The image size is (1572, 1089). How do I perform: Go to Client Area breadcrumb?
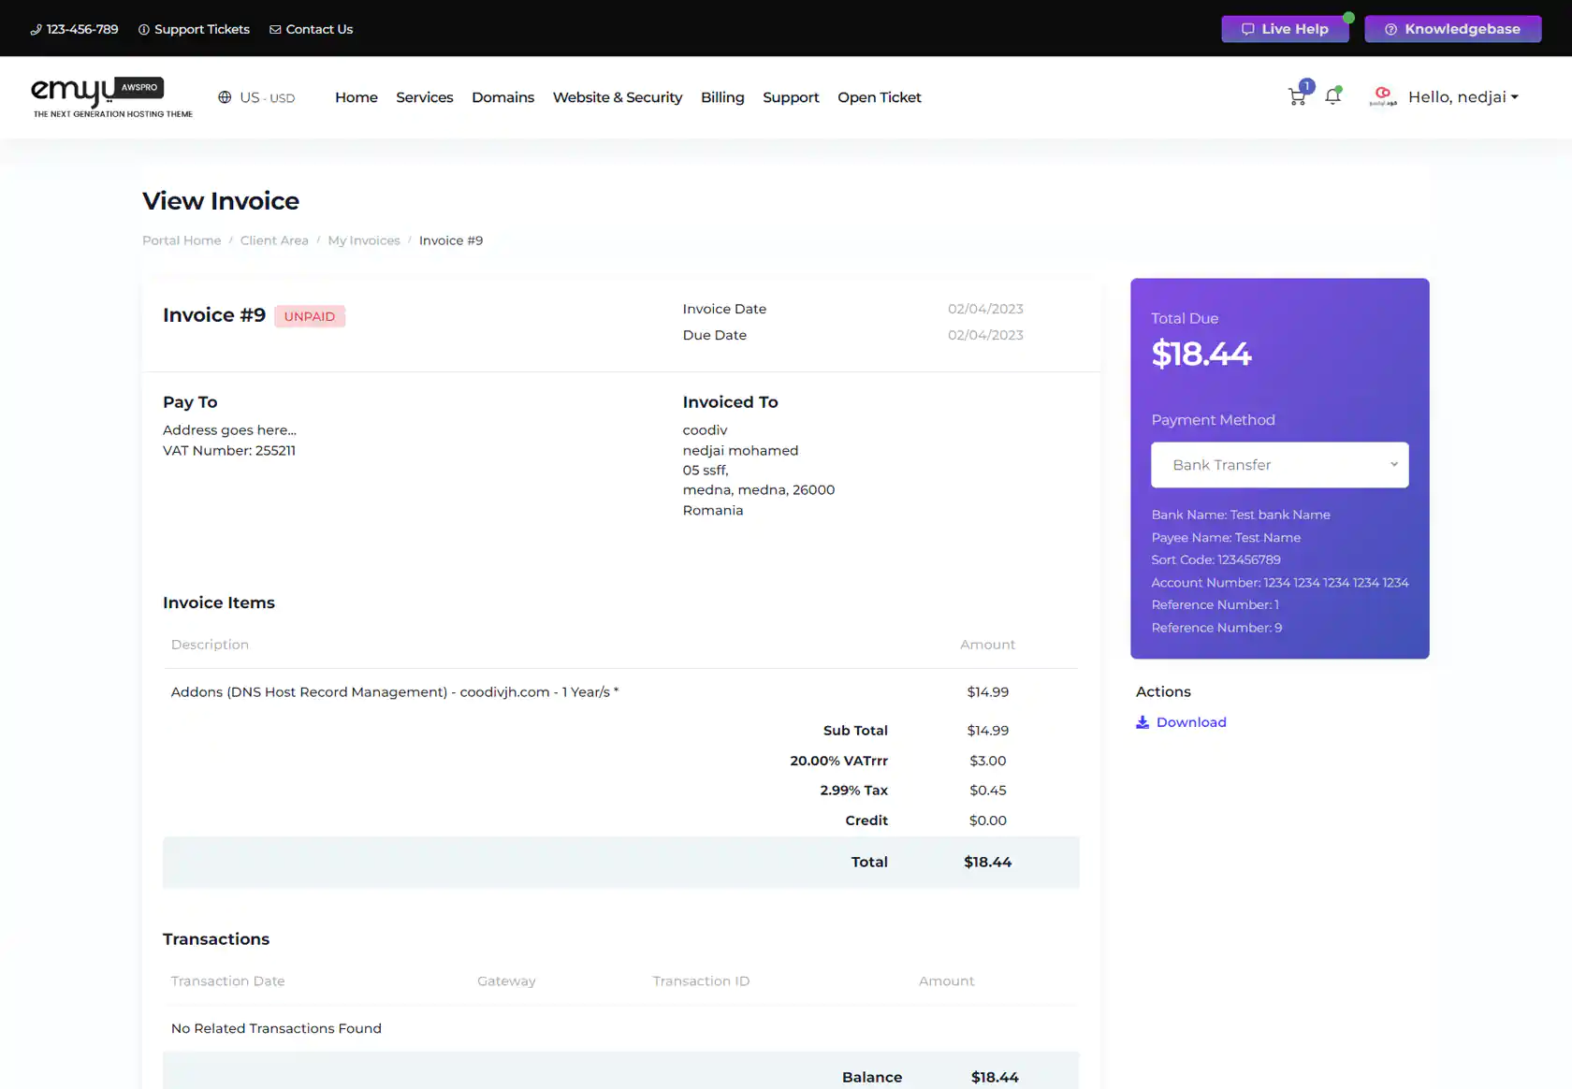[x=274, y=240]
